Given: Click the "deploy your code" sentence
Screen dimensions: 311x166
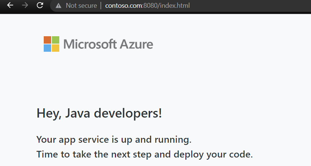Looking at the screenshot, I should [x=213, y=155].
